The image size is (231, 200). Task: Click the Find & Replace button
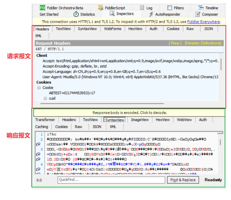coord(183,180)
